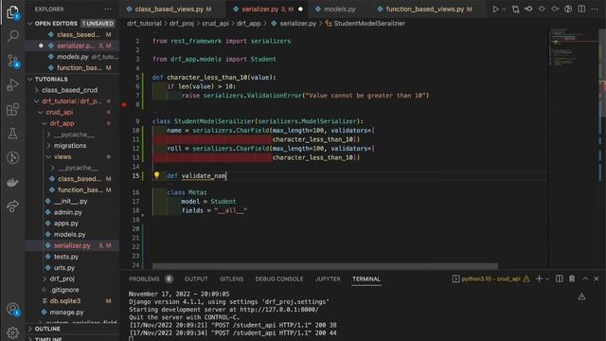
Task: Open the Search view in activity bar
Action: coord(12,36)
